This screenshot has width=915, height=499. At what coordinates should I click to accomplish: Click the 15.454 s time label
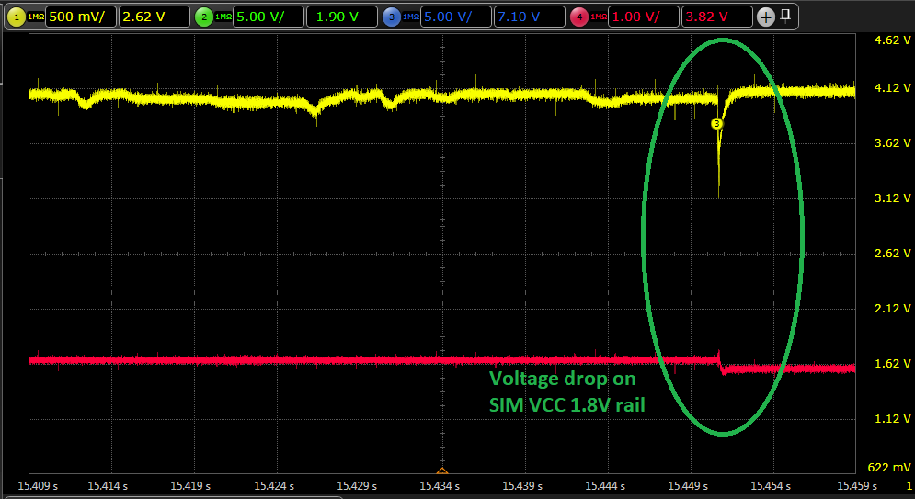(772, 485)
